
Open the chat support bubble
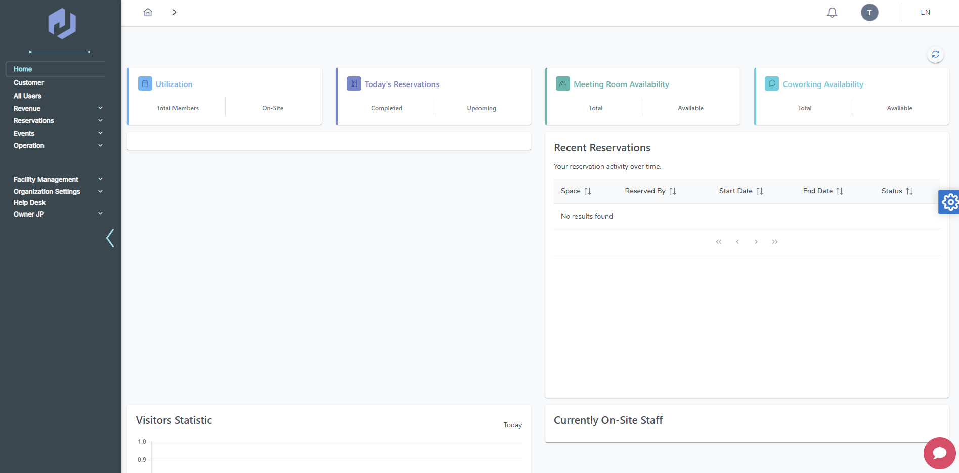click(940, 453)
